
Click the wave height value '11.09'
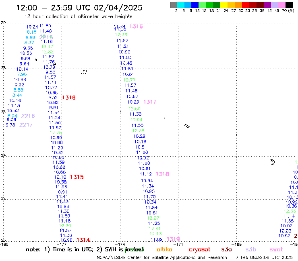click(x=157, y=239)
